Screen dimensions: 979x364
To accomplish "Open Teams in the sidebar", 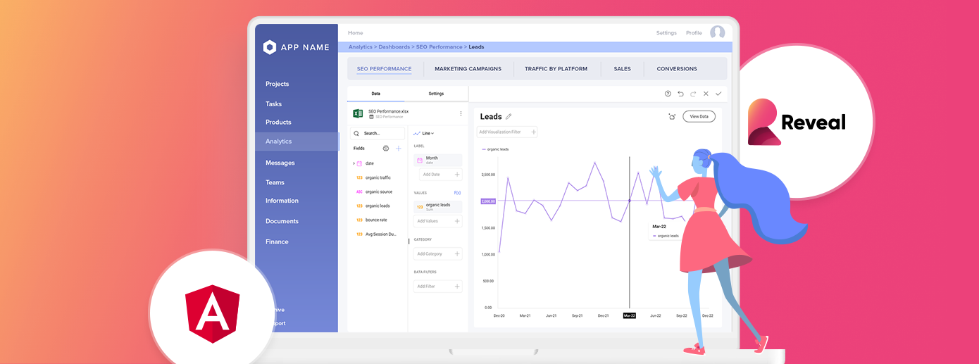I will coord(275,182).
